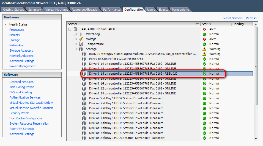263x146 pixels.
Task: Go to the Resource Allocation tab
Action: pyautogui.click(x=86, y=10)
